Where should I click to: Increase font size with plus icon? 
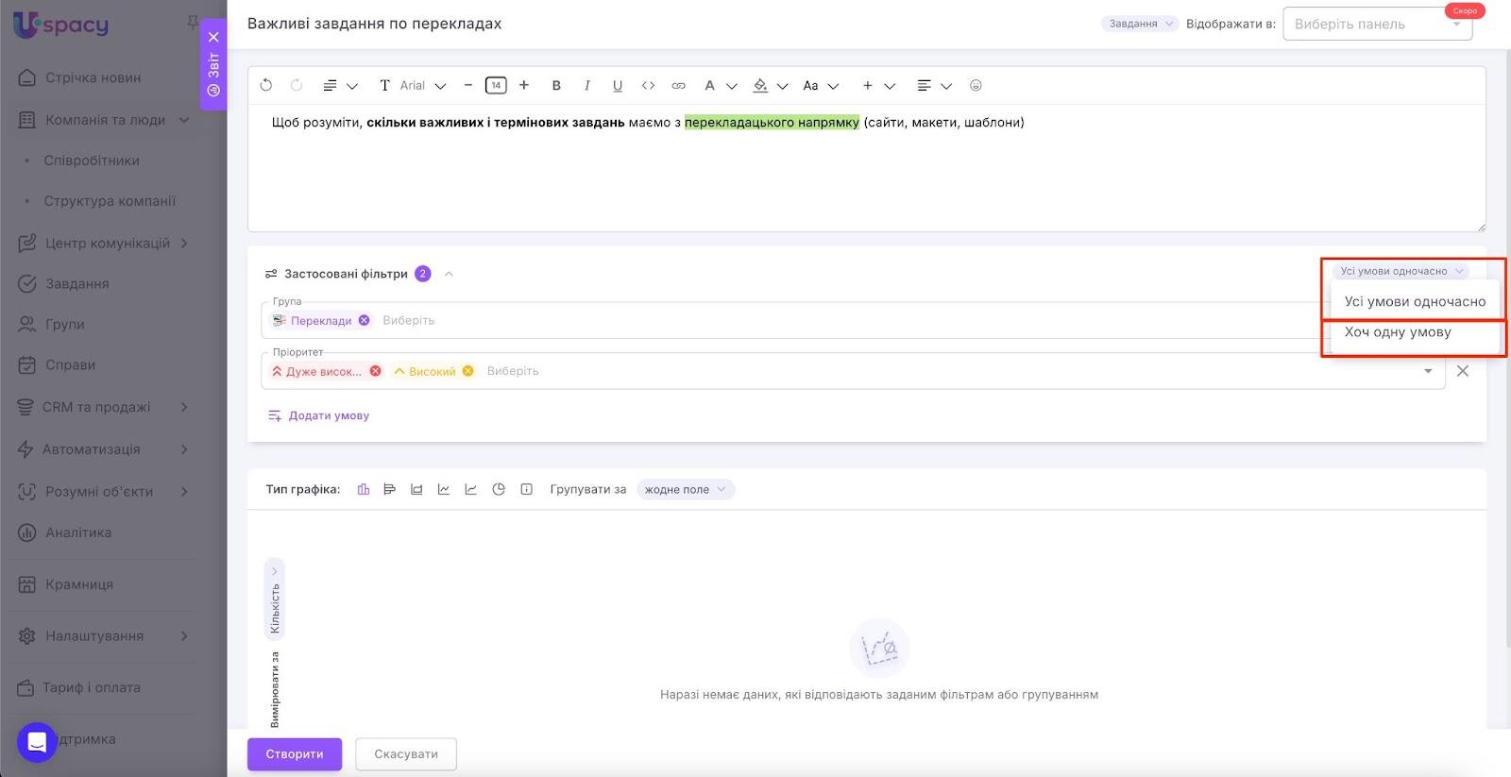coord(524,86)
